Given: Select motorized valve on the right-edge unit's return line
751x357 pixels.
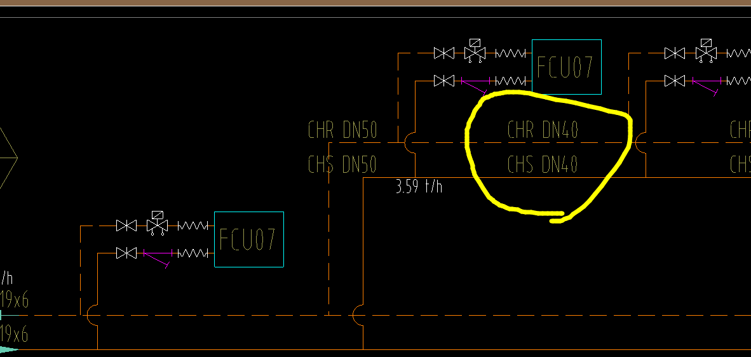Looking at the screenshot, I should coord(706,51).
